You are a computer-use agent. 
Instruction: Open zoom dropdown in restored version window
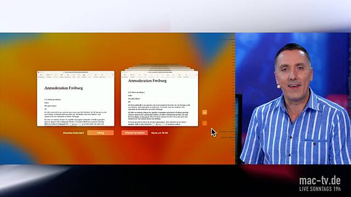[x=133, y=76]
